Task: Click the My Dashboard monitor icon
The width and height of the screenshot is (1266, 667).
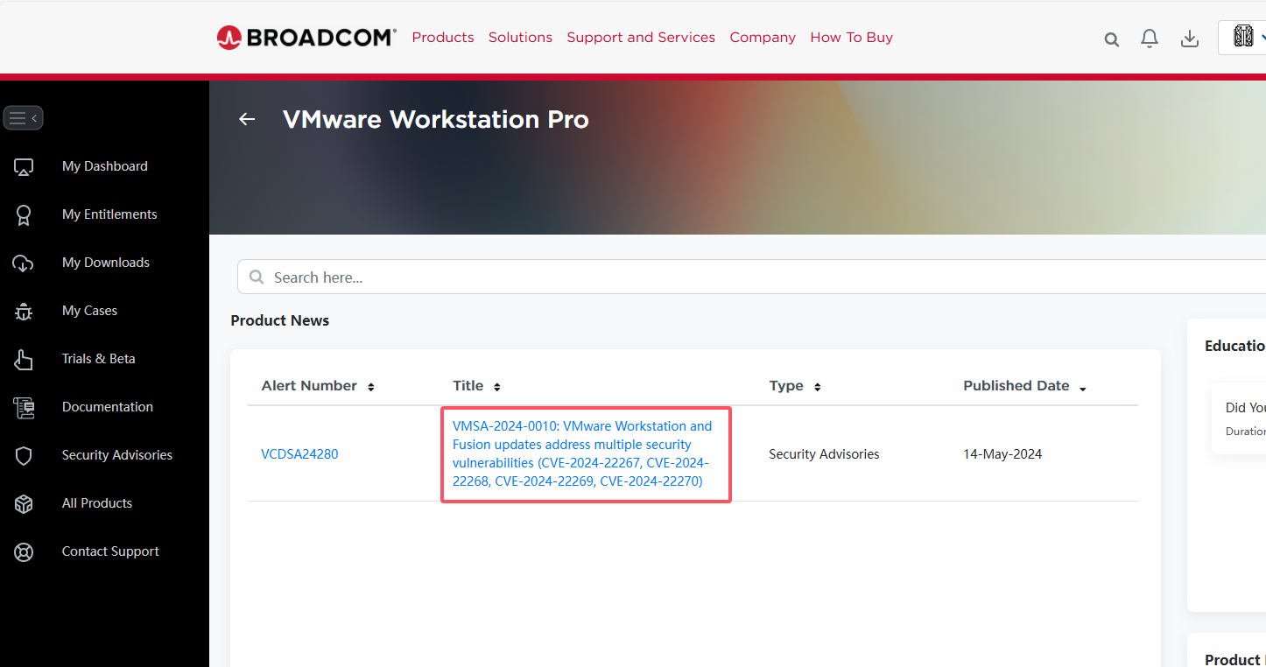Action: pyautogui.click(x=24, y=166)
